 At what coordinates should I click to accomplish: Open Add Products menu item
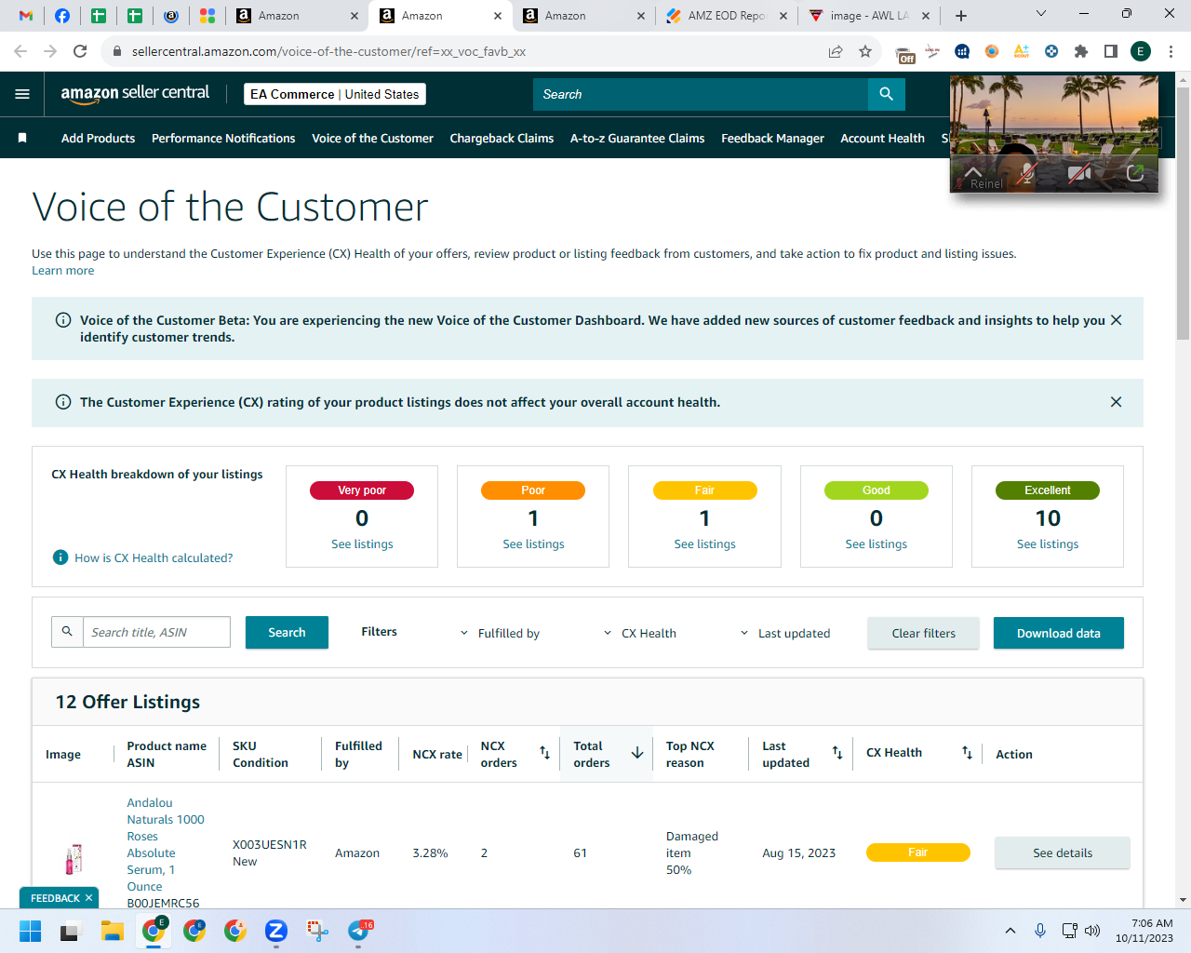pos(98,138)
